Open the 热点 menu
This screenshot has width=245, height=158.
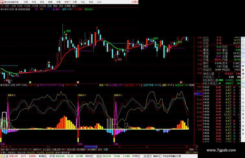[91, 2]
